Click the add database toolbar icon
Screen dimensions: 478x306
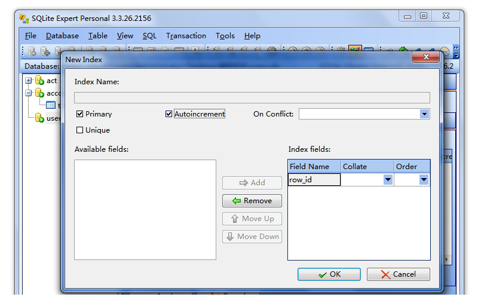[x=45, y=51]
